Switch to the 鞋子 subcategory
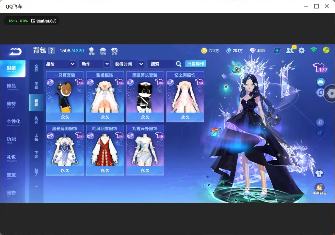The height and width of the screenshot is (235, 335). [36, 172]
